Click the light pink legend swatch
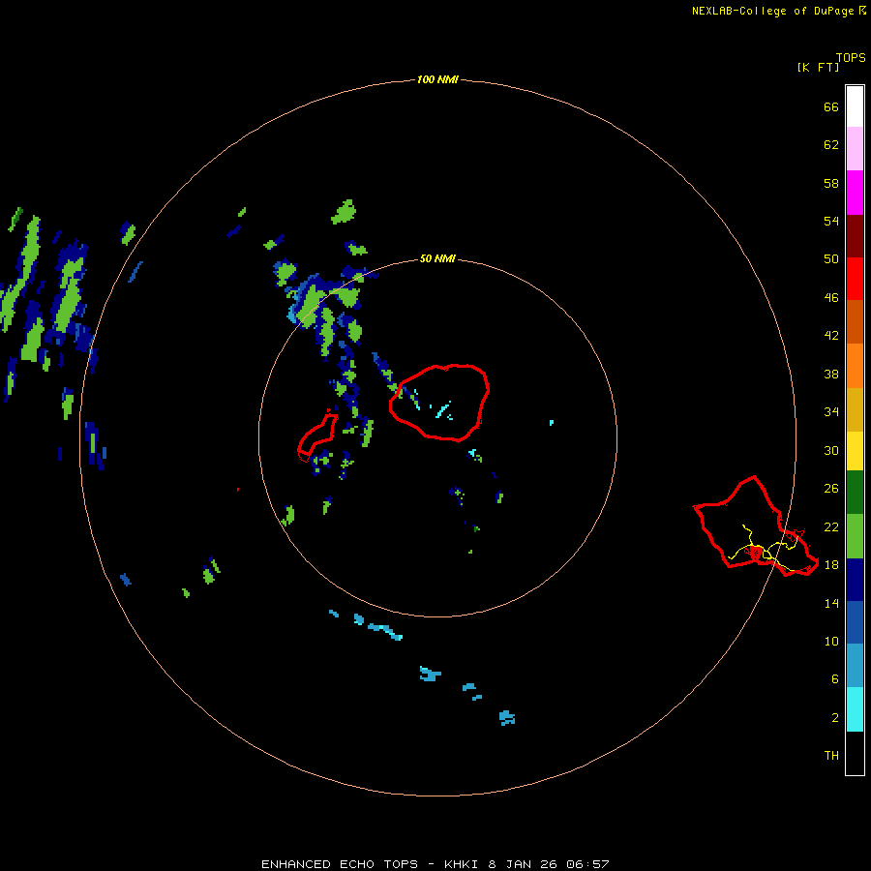871x871 pixels. tap(855, 148)
